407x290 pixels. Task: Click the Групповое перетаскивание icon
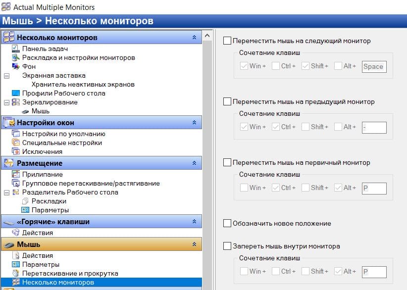(16, 183)
